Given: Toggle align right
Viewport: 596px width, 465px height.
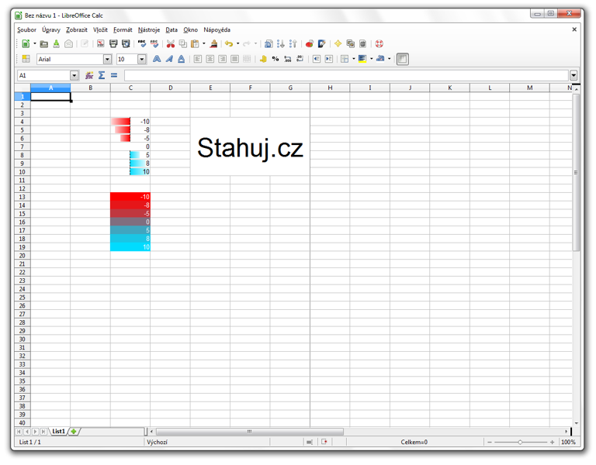Looking at the screenshot, I should tap(223, 59).
